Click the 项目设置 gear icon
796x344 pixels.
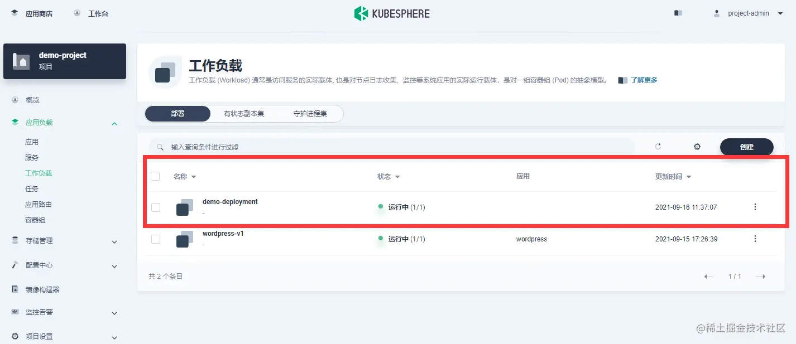[x=15, y=336]
